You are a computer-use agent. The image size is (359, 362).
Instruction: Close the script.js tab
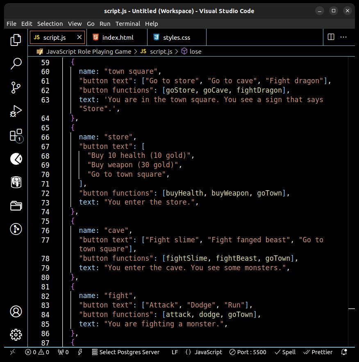point(80,37)
